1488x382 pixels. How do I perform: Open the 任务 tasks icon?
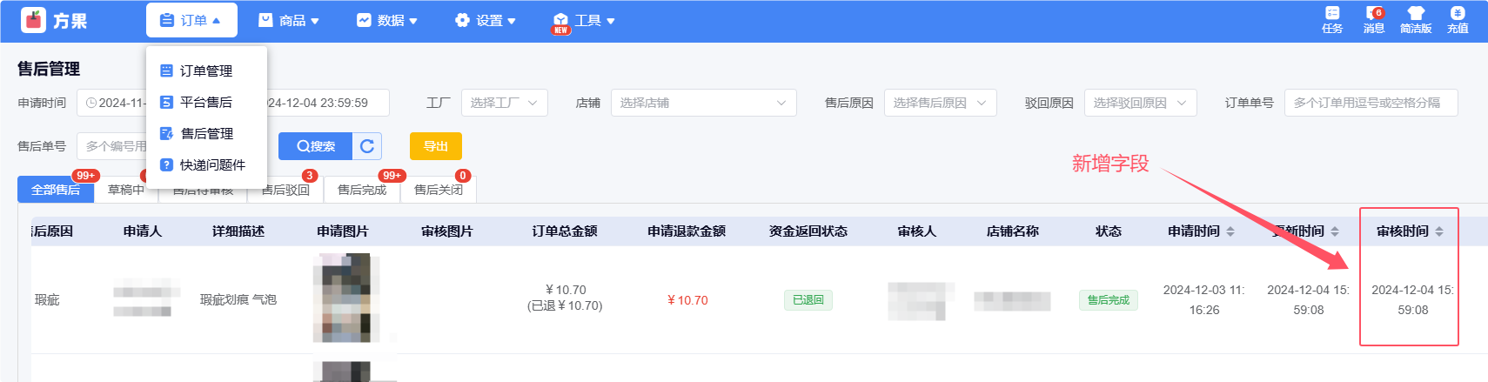click(x=1332, y=20)
